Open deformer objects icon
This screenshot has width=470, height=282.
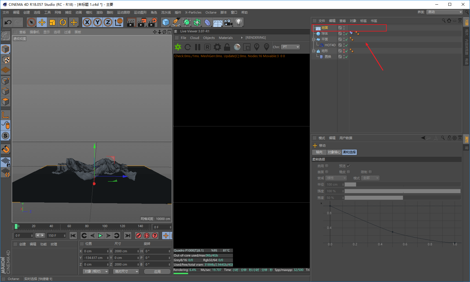[208, 22]
